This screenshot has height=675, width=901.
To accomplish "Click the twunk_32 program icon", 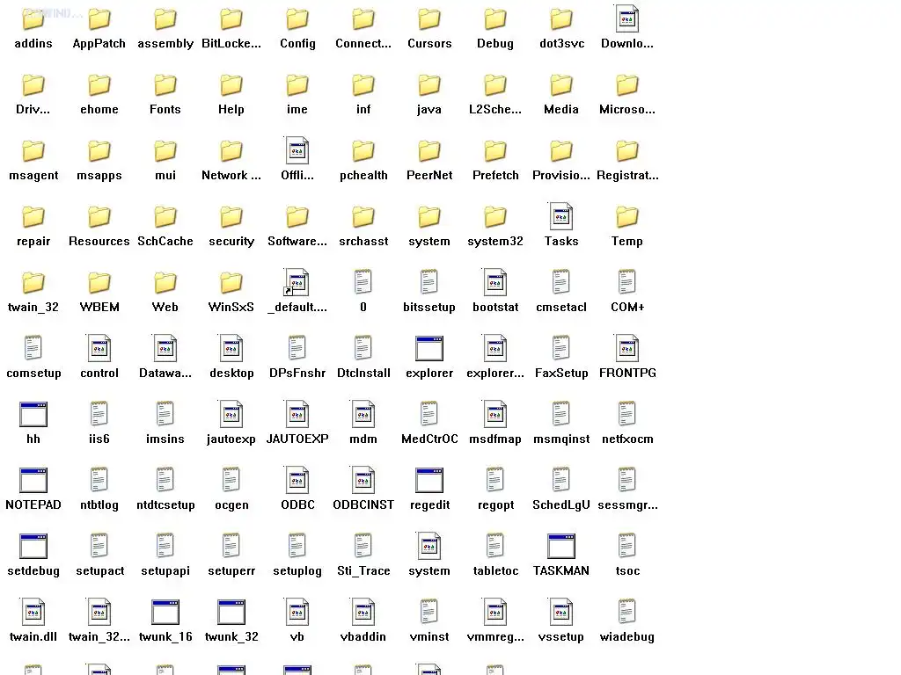I will (x=231, y=613).
